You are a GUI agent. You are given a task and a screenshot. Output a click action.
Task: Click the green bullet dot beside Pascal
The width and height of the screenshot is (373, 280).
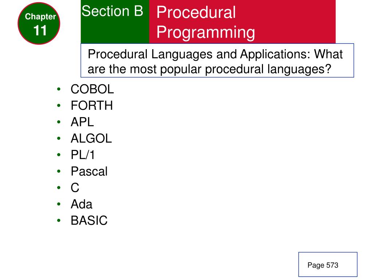(59, 171)
